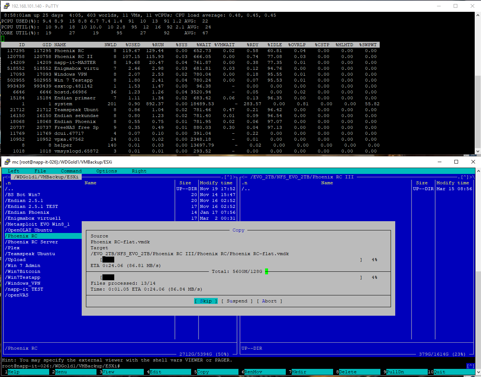Screen dimensions: 481x377
Task: Abort the file copy operation
Action: [x=269, y=301]
